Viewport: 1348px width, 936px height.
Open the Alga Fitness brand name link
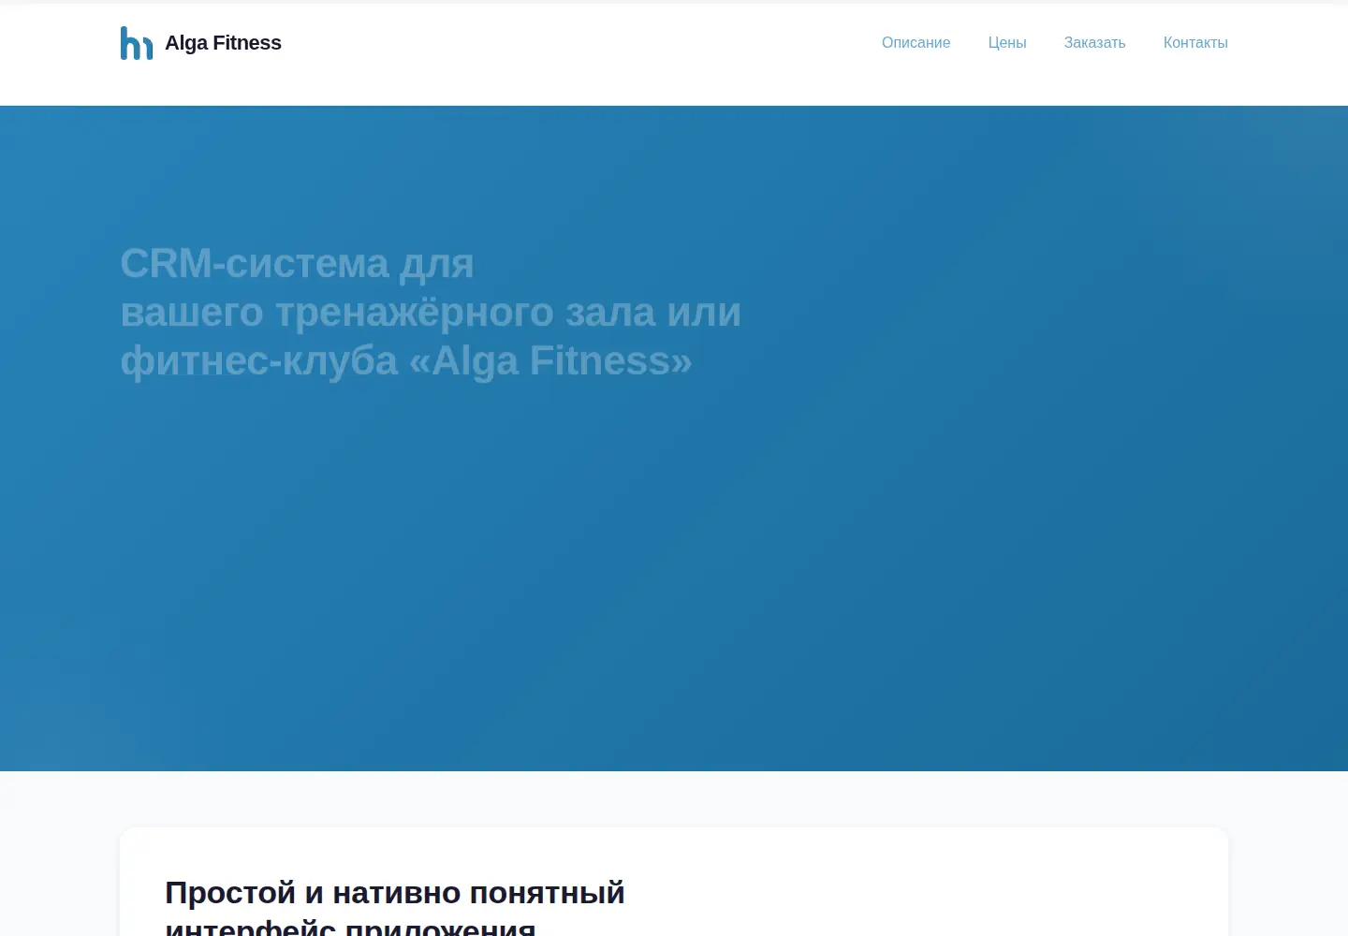coord(223,43)
